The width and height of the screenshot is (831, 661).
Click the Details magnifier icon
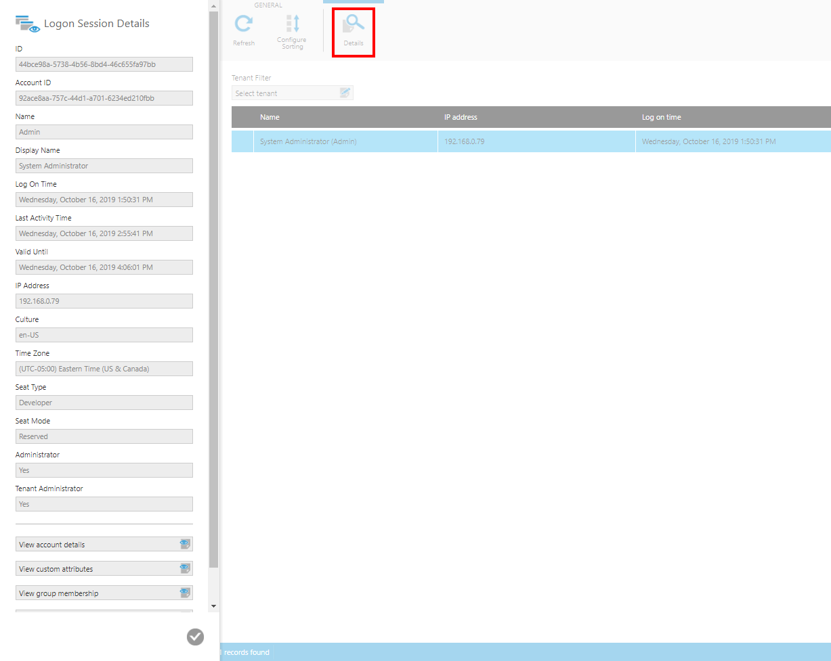(x=354, y=25)
